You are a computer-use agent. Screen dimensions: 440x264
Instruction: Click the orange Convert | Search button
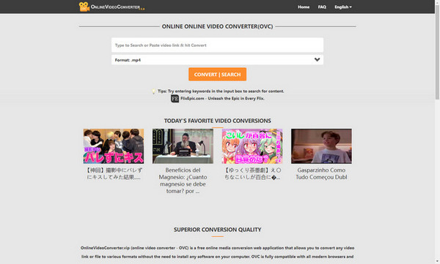(x=217, y=75)
